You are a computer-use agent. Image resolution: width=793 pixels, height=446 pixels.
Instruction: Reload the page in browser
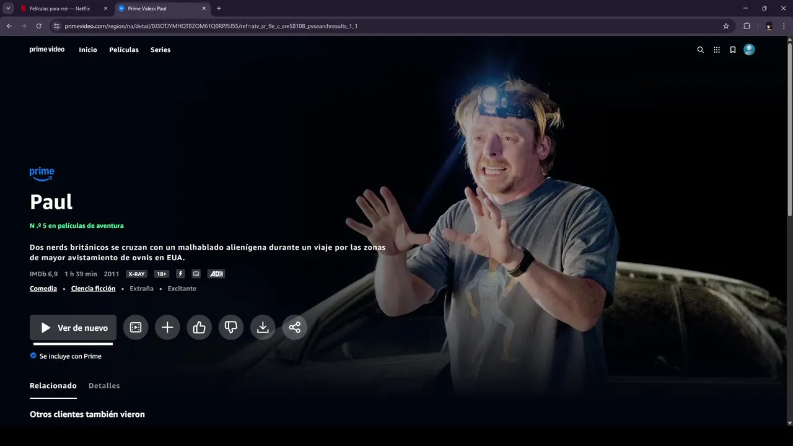click(x=38, y=26)
